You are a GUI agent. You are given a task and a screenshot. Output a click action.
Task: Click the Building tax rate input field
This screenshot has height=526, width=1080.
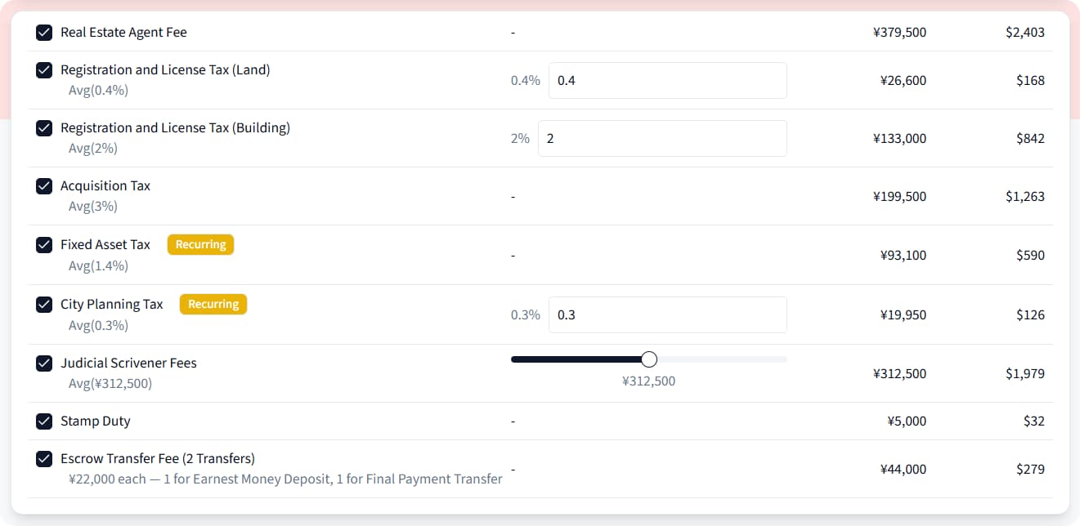(x=661, y=139)
